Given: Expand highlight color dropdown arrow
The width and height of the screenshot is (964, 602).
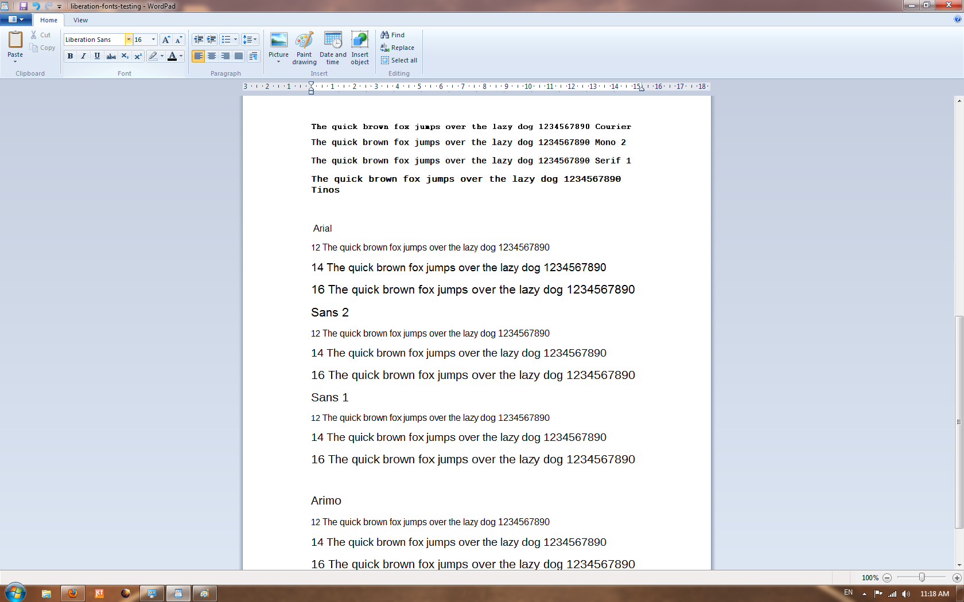Looking at the screenshot, I should pyautogui.click(x=162, y=56).
